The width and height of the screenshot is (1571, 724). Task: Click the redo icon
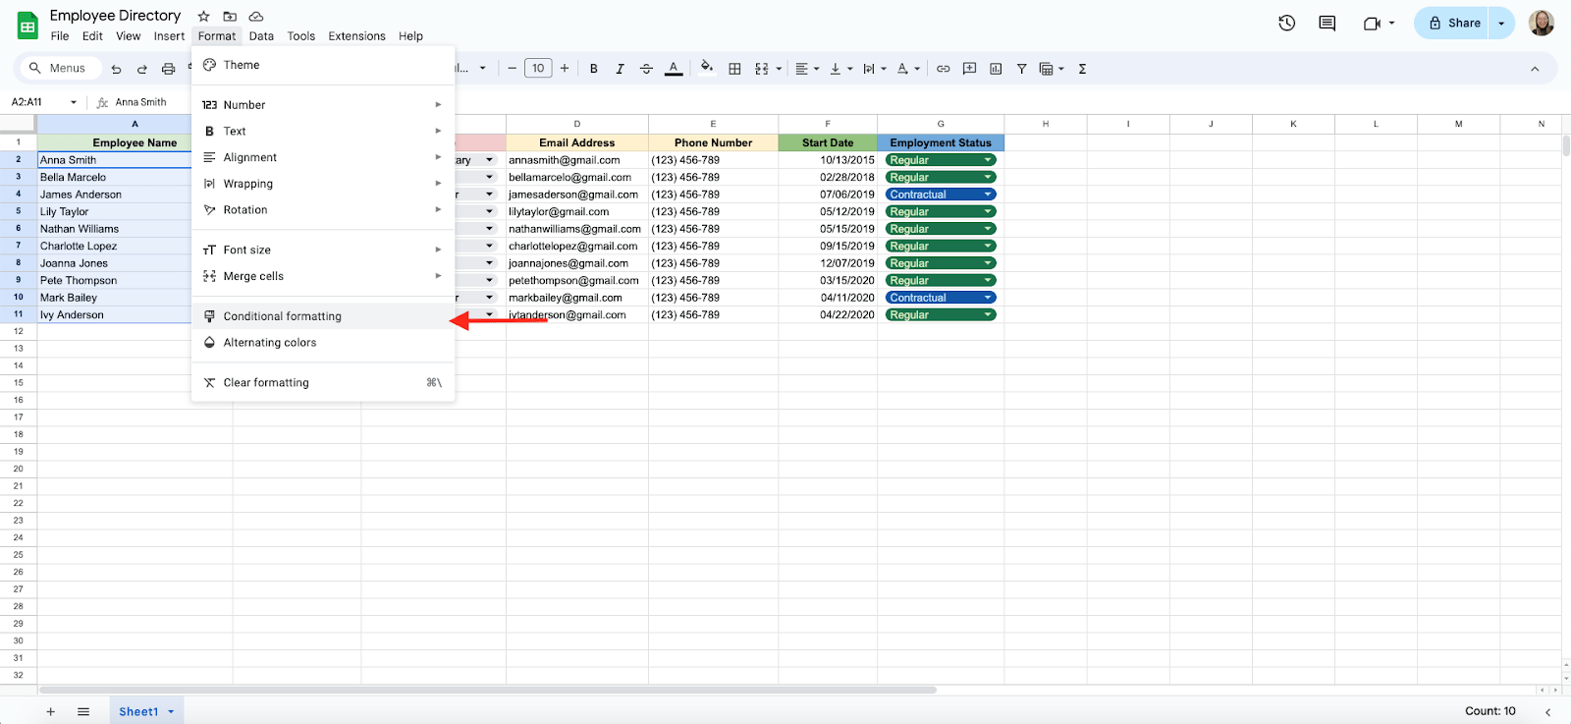tap(142, 69)
